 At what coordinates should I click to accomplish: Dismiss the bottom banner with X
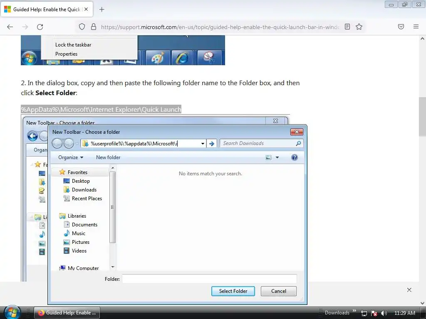tap(409, 290)
